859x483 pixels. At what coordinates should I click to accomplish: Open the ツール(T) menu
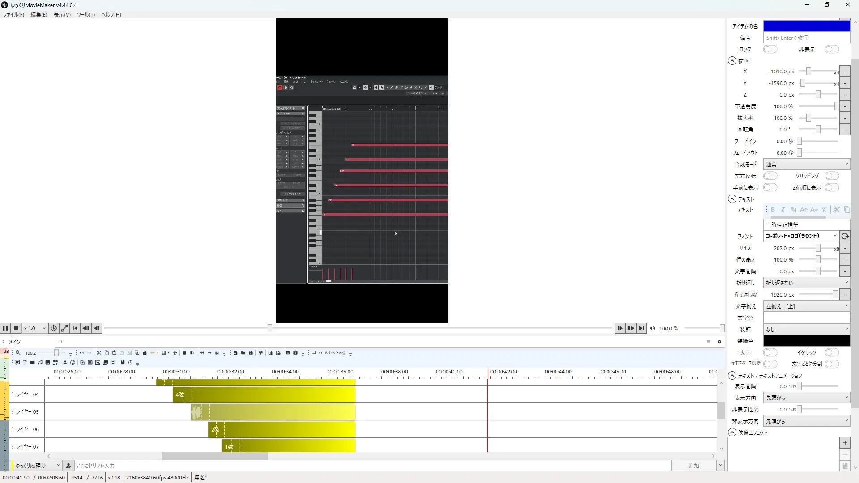click(85, 14)
